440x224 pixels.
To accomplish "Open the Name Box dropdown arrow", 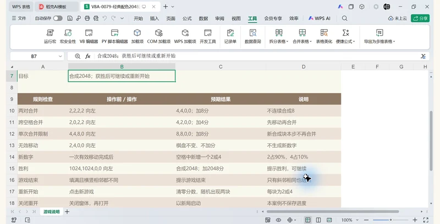I will 60,57.
